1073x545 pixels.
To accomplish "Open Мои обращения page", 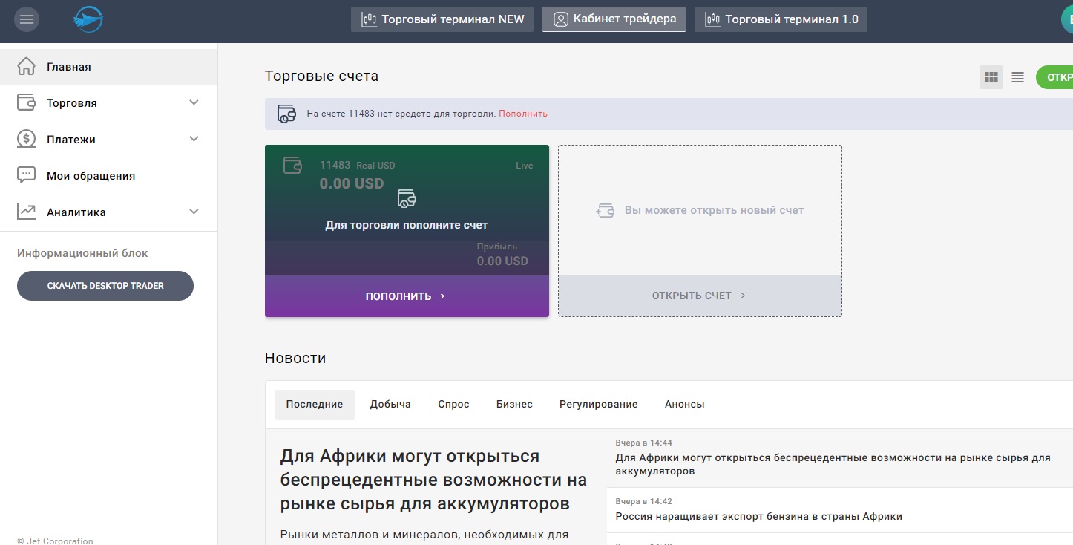I will [x=108, y=176].
